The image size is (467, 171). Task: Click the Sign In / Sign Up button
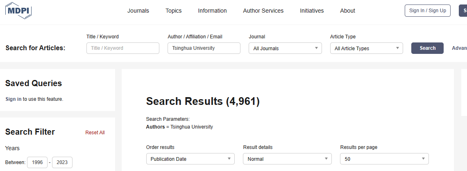(x=427, y=11)
